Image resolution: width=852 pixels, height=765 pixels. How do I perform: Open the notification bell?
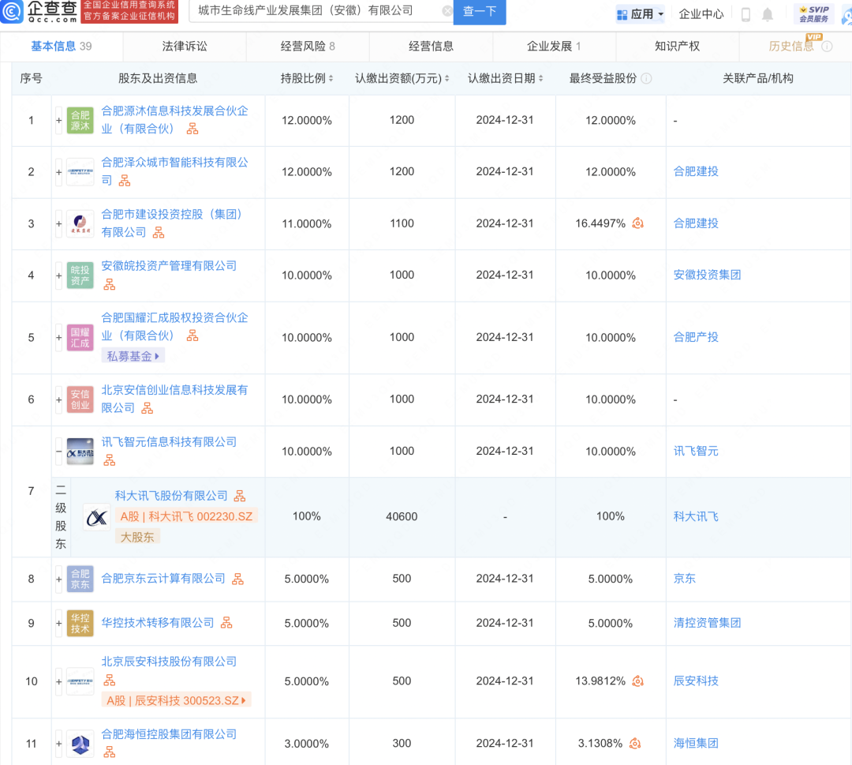point(767,14)
